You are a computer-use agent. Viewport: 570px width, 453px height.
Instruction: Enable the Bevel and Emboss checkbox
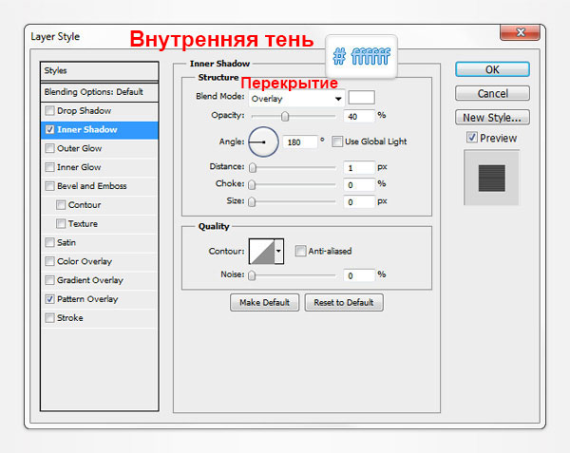coord(49,186)
